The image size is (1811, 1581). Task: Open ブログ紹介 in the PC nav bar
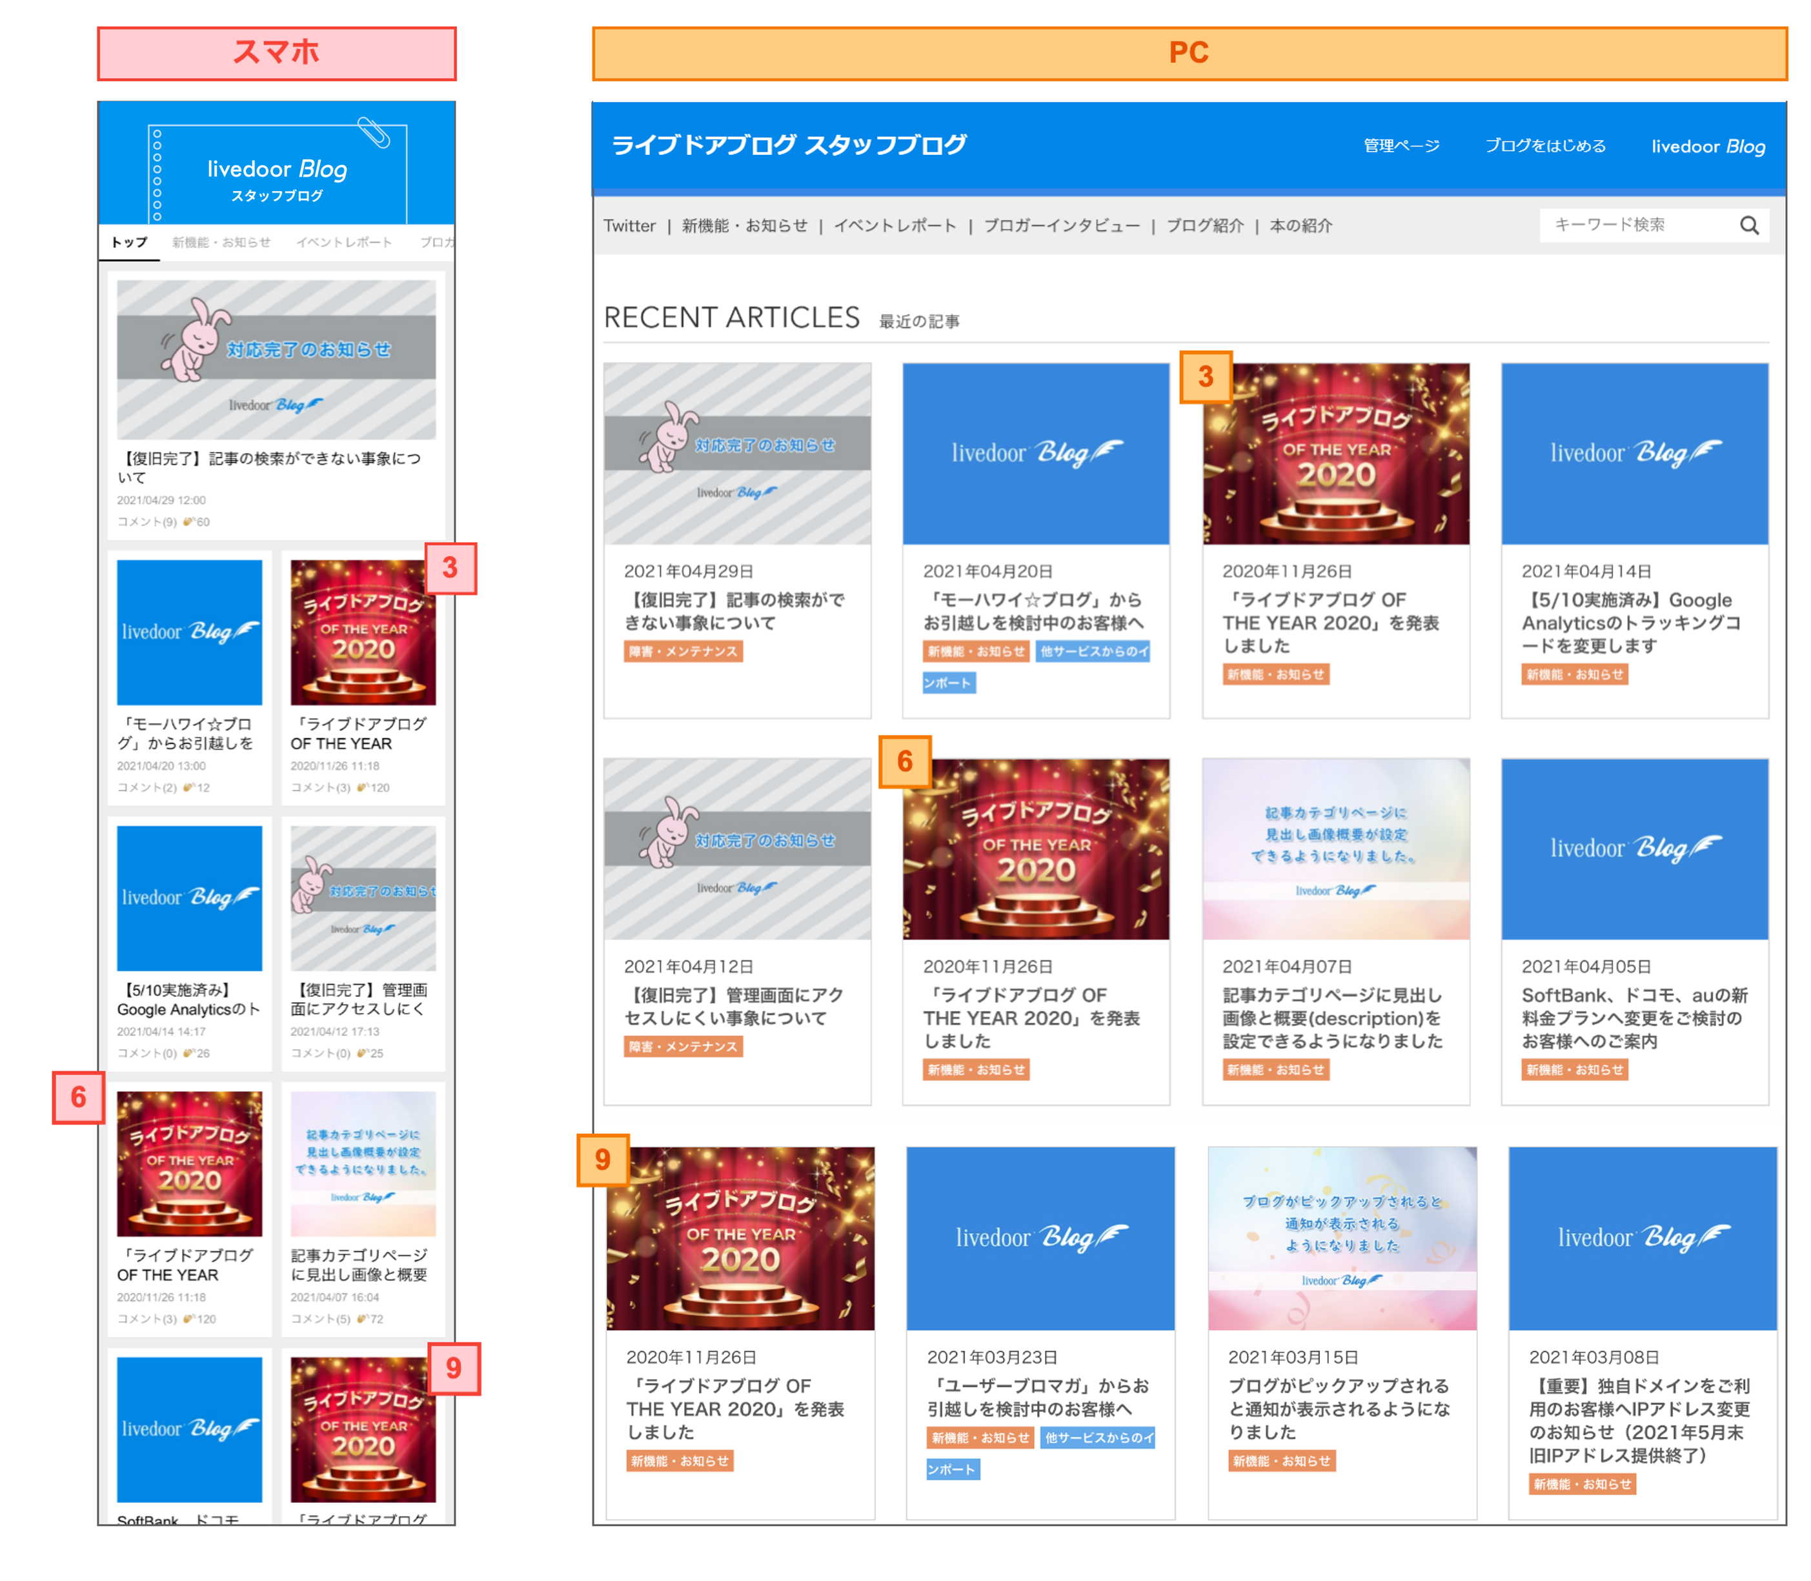pos(1205,226)
